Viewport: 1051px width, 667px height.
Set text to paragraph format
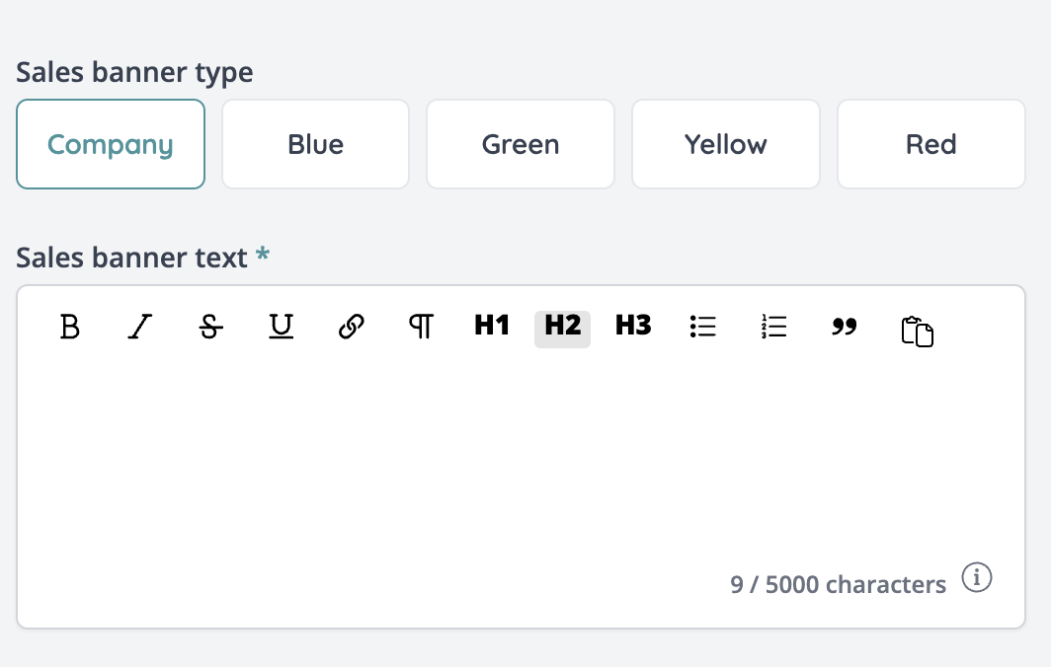point(422,327)
